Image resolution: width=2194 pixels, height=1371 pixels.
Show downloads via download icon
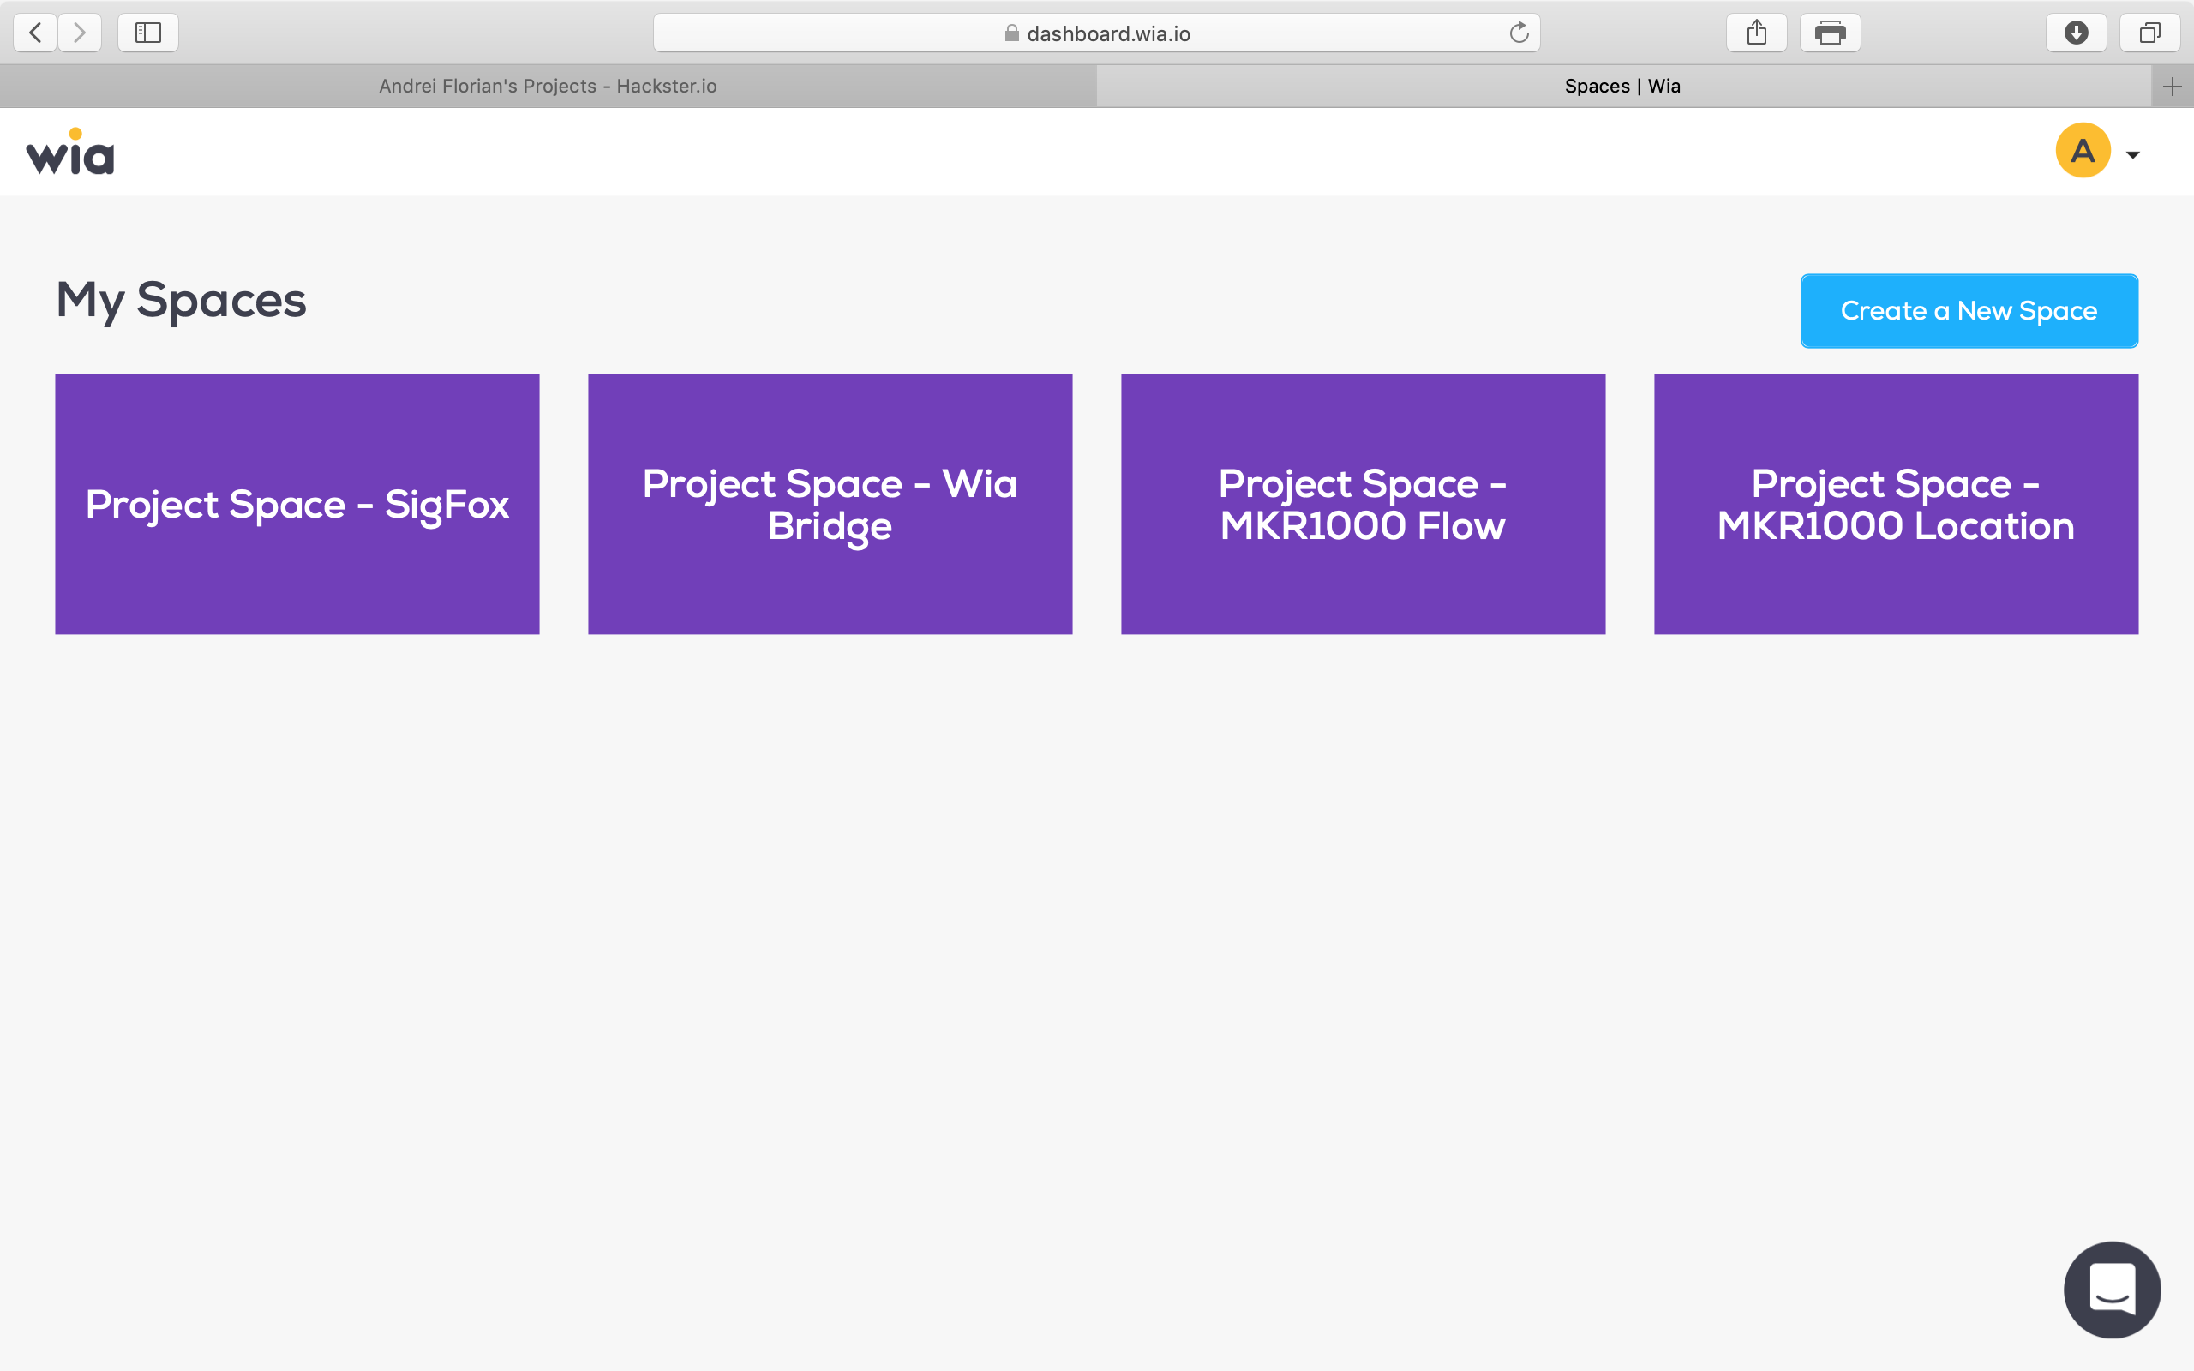click(x=2076, y=33)
